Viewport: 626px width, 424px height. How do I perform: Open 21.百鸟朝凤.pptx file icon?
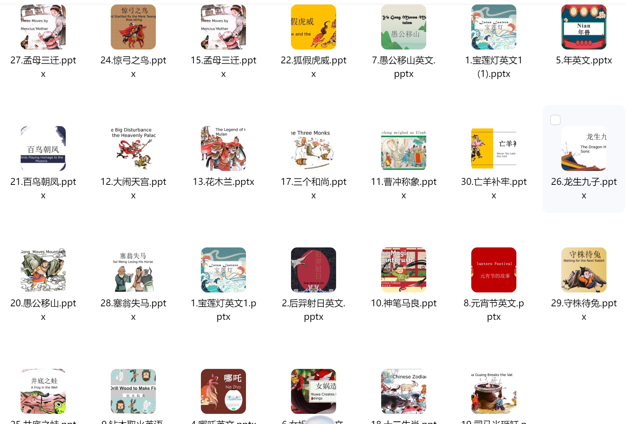tap(43, 148)
